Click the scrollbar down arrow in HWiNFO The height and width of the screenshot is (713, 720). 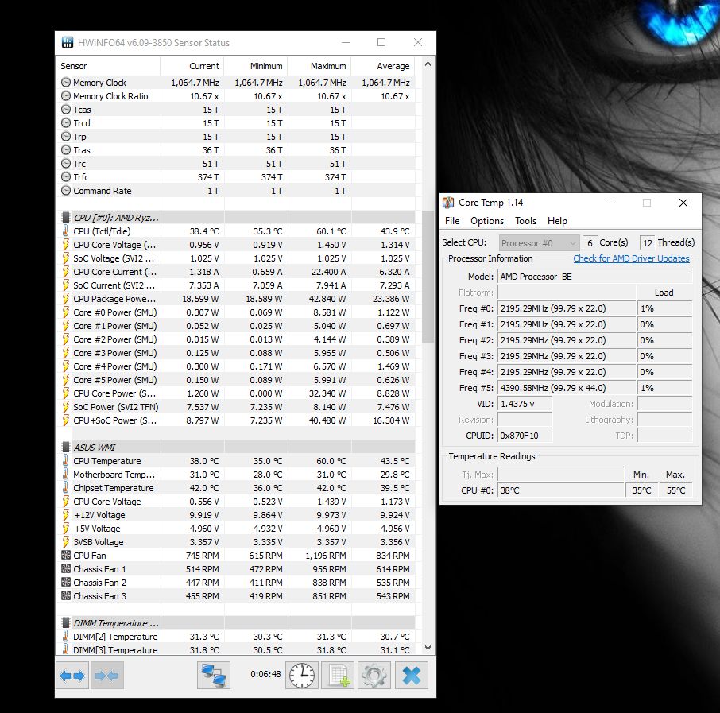428,648
